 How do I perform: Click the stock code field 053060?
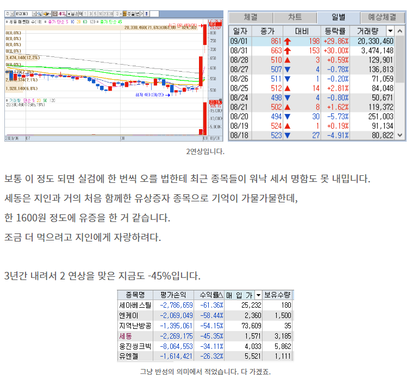coord(23,14)
